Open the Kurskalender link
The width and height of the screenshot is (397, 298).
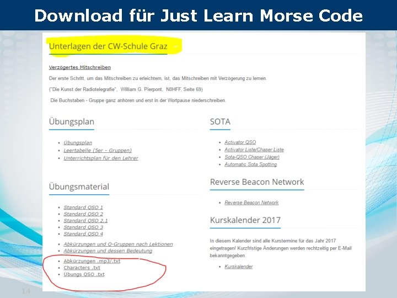239,267
